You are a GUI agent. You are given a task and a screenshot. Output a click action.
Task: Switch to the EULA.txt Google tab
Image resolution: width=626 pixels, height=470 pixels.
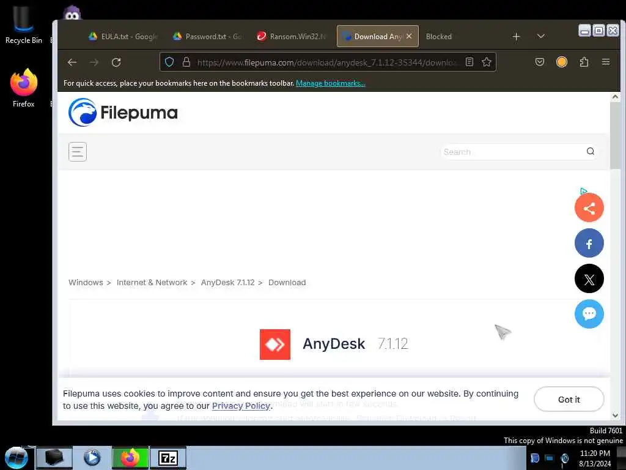point(123,36)
